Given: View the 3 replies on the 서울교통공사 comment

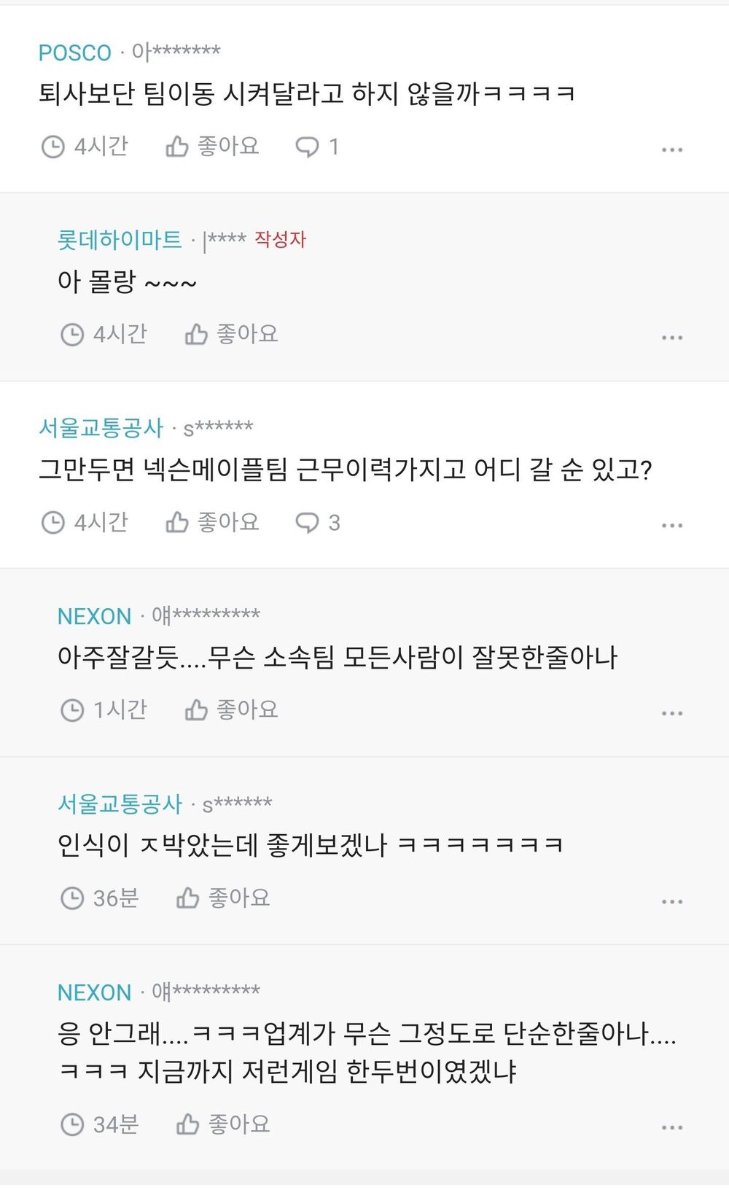Looking at the screenshot, I should (317, 522).
